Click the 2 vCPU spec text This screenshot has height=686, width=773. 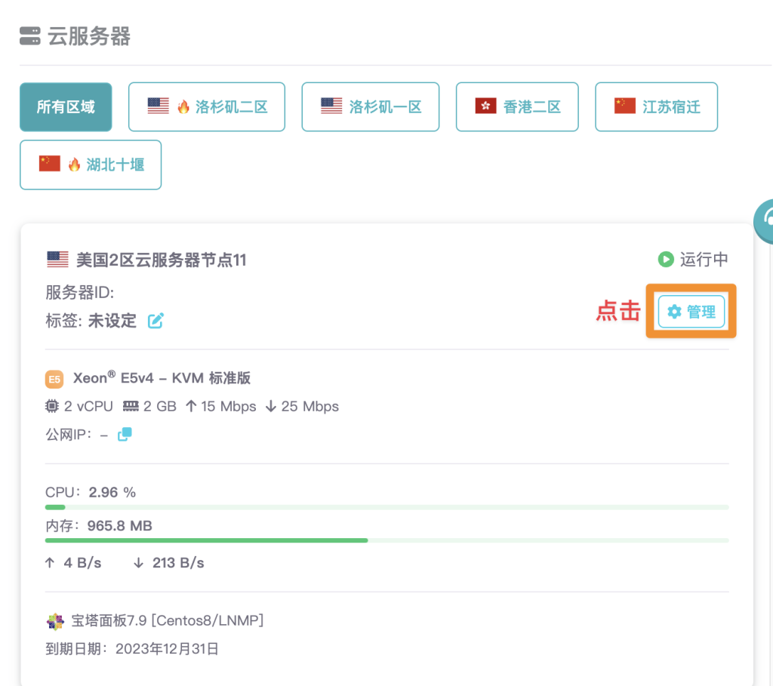(x=89, y=406)
